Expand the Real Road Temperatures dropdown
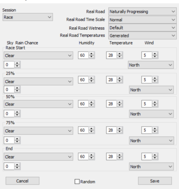 142,35
